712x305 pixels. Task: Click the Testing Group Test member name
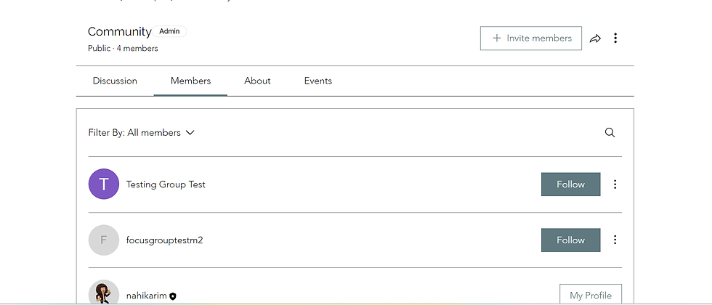[166, 184]
